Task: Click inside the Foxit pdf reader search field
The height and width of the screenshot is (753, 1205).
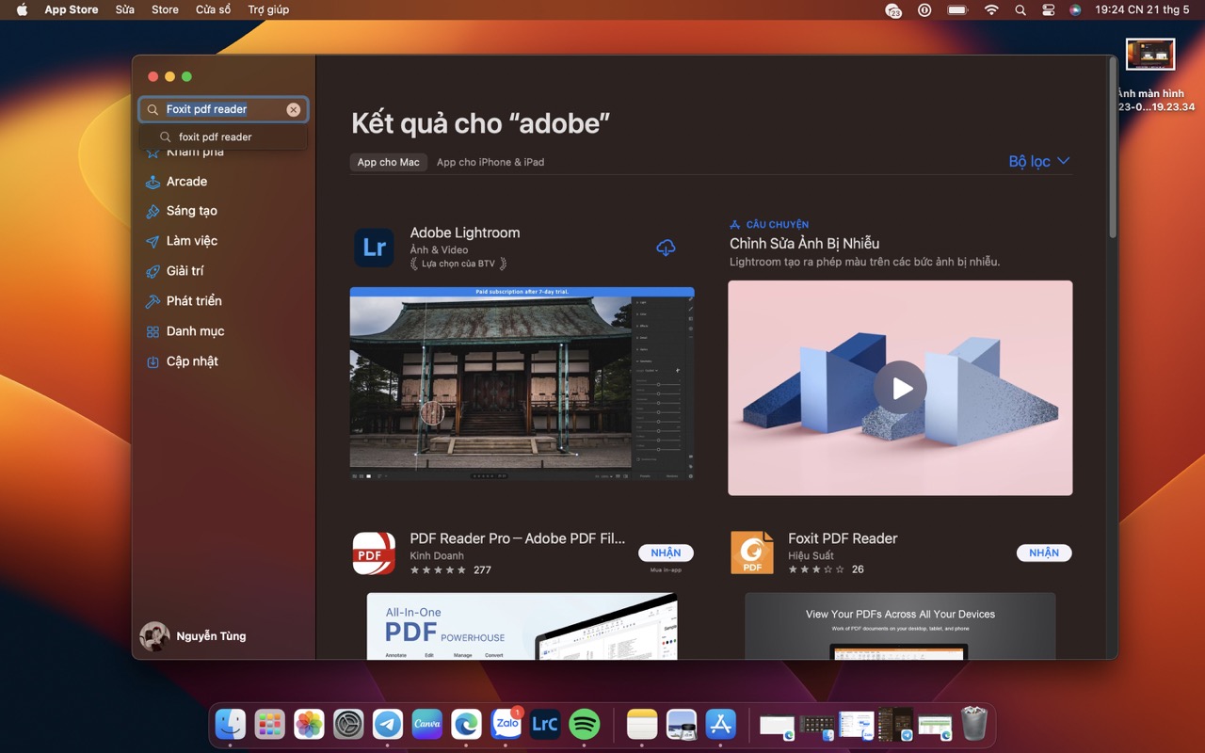Action: click(x=224, y=110)
